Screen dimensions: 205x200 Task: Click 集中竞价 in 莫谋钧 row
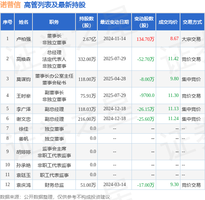191,79
